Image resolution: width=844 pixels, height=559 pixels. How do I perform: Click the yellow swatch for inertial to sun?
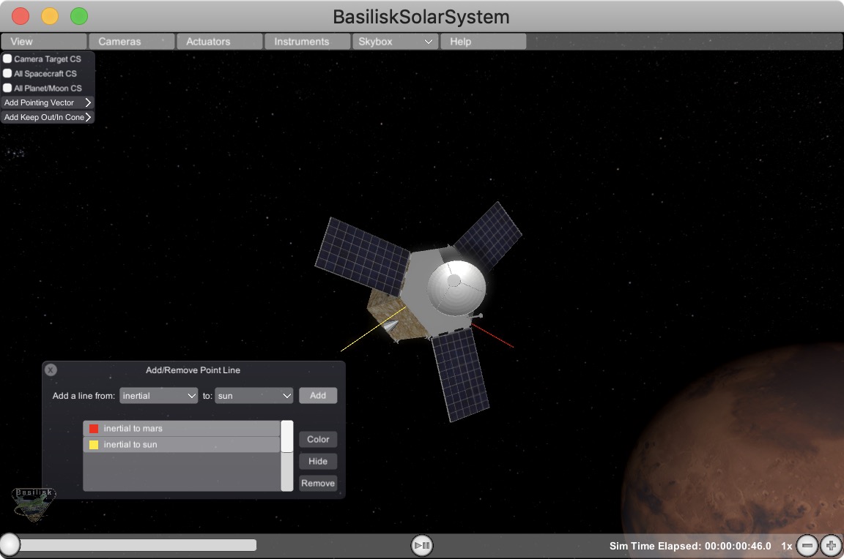tap(94, 445)
